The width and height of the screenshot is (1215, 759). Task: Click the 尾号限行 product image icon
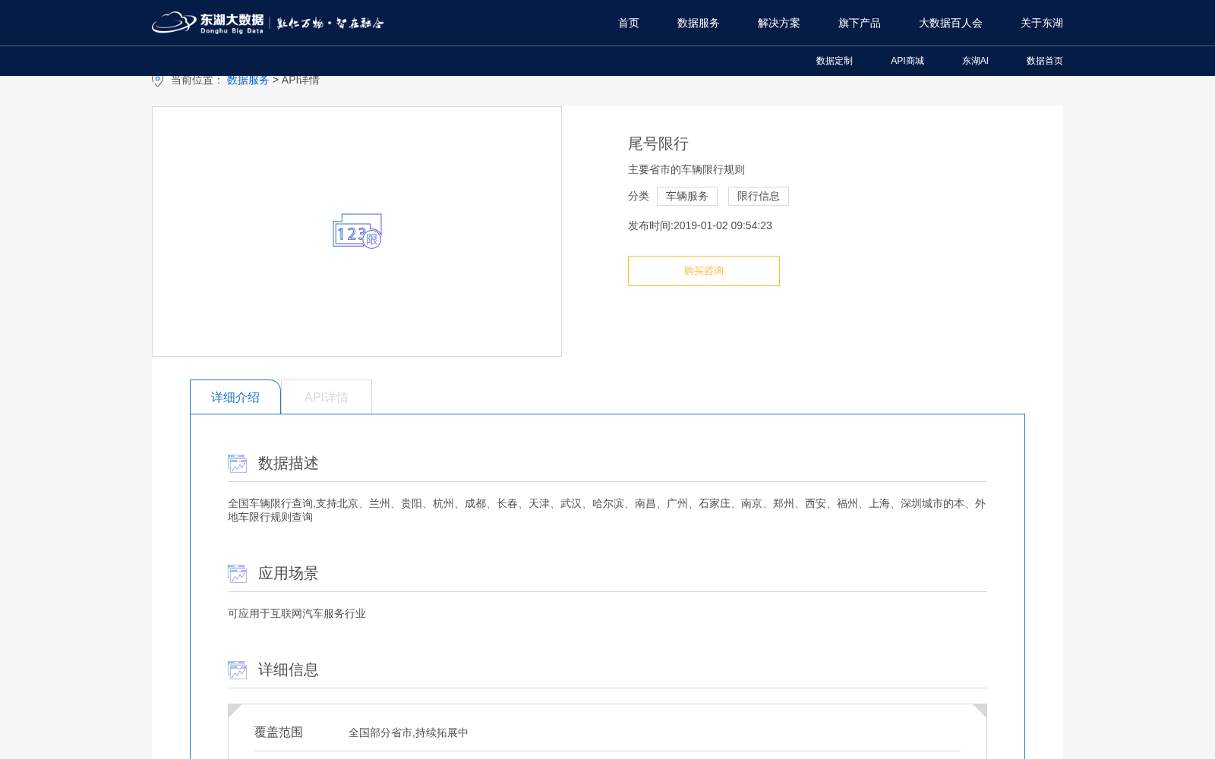(x=357, y=231)
